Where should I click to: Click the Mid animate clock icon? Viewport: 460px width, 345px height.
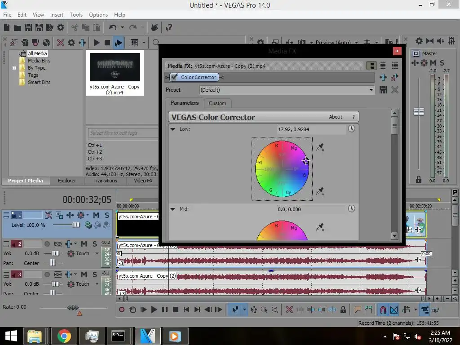(351, 208)
